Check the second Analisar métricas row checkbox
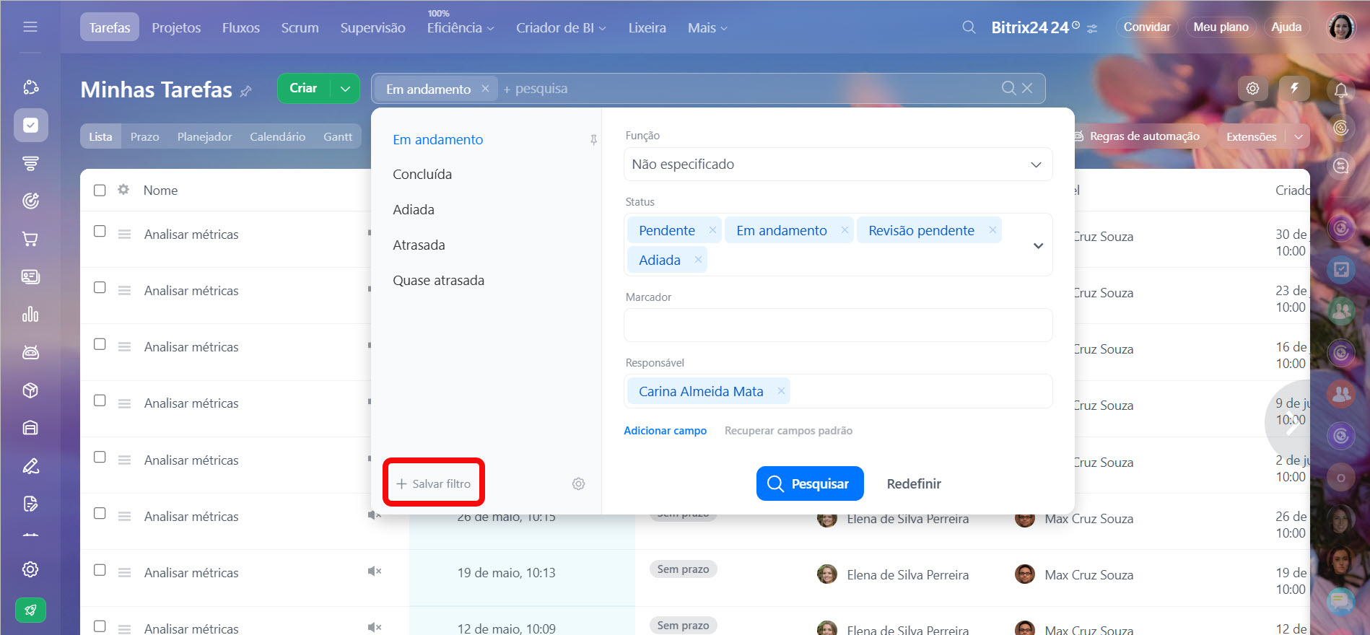The image size is (1370, 635). pyautogui.click(x=100, y=287)
